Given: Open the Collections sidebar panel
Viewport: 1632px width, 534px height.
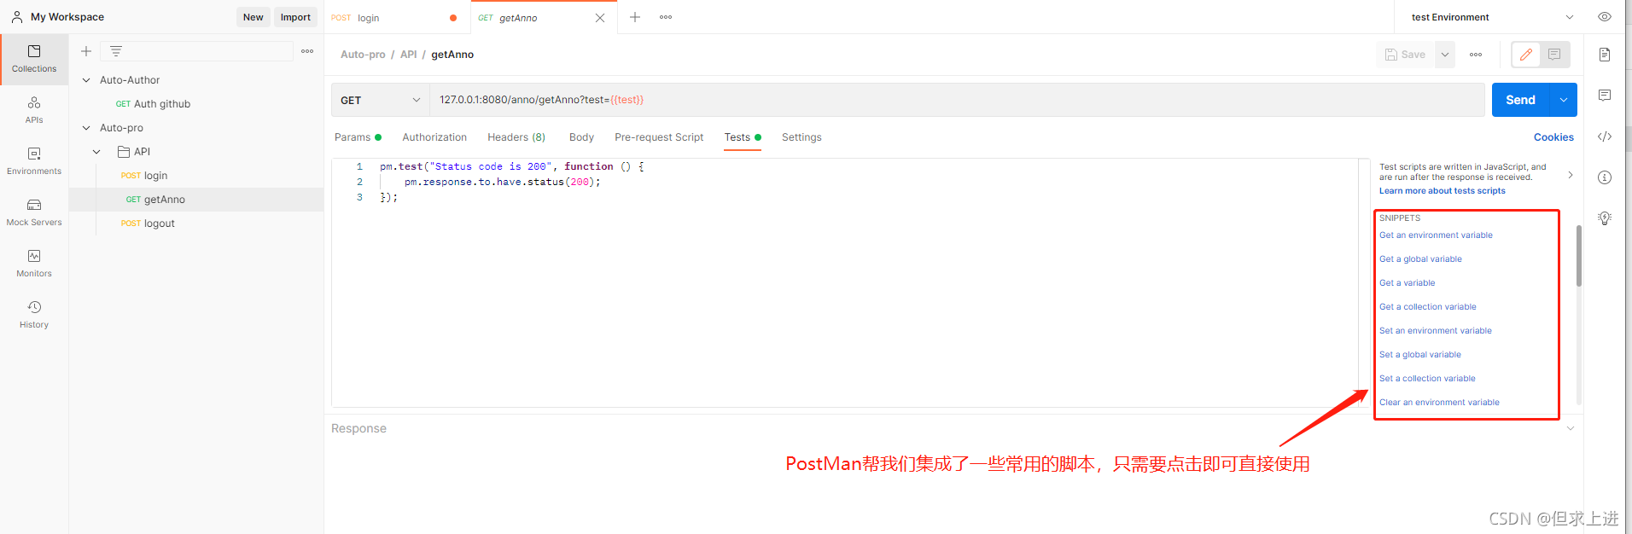Looking at the screenshot, I should [x=34, y=59].
